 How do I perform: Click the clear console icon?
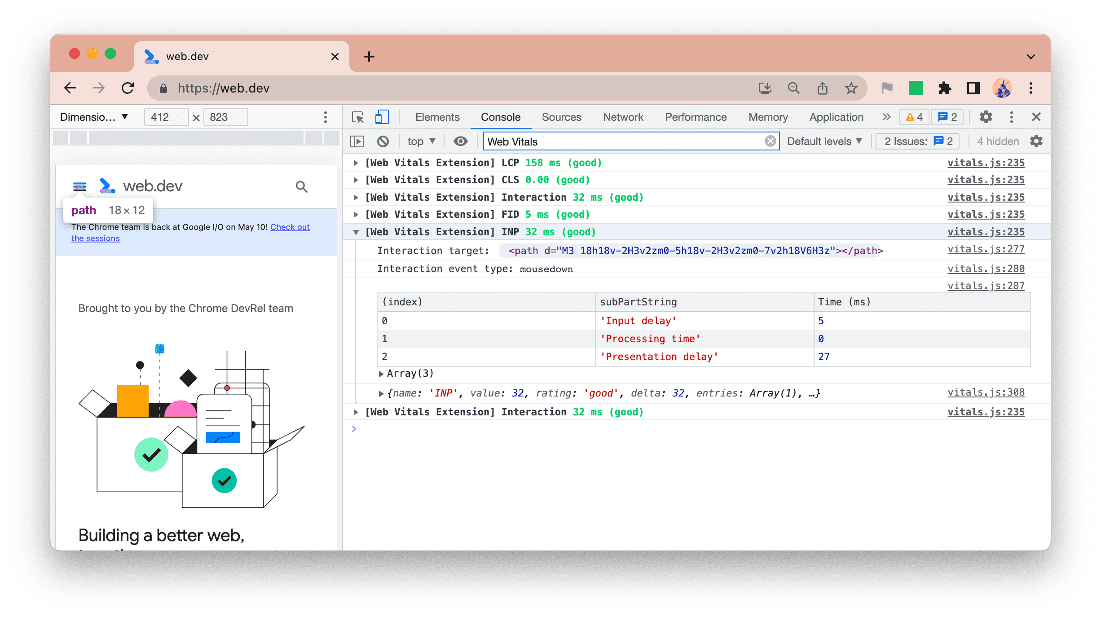point(385,141)
